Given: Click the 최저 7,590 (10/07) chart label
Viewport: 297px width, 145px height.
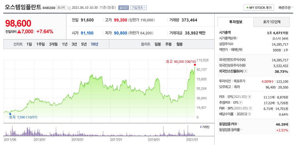Looking at the screenshot, I should (x=23, y=117).
